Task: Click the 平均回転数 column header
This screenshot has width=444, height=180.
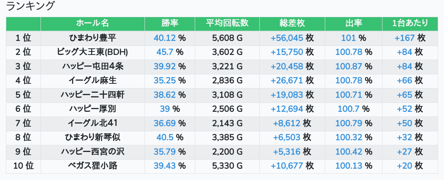Action: tap(227, 23)
